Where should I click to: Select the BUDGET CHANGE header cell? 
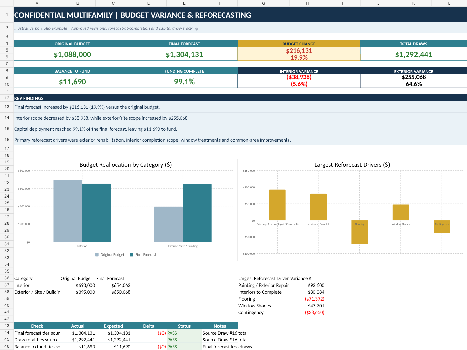pyautogui.click(x=299, y=44)
